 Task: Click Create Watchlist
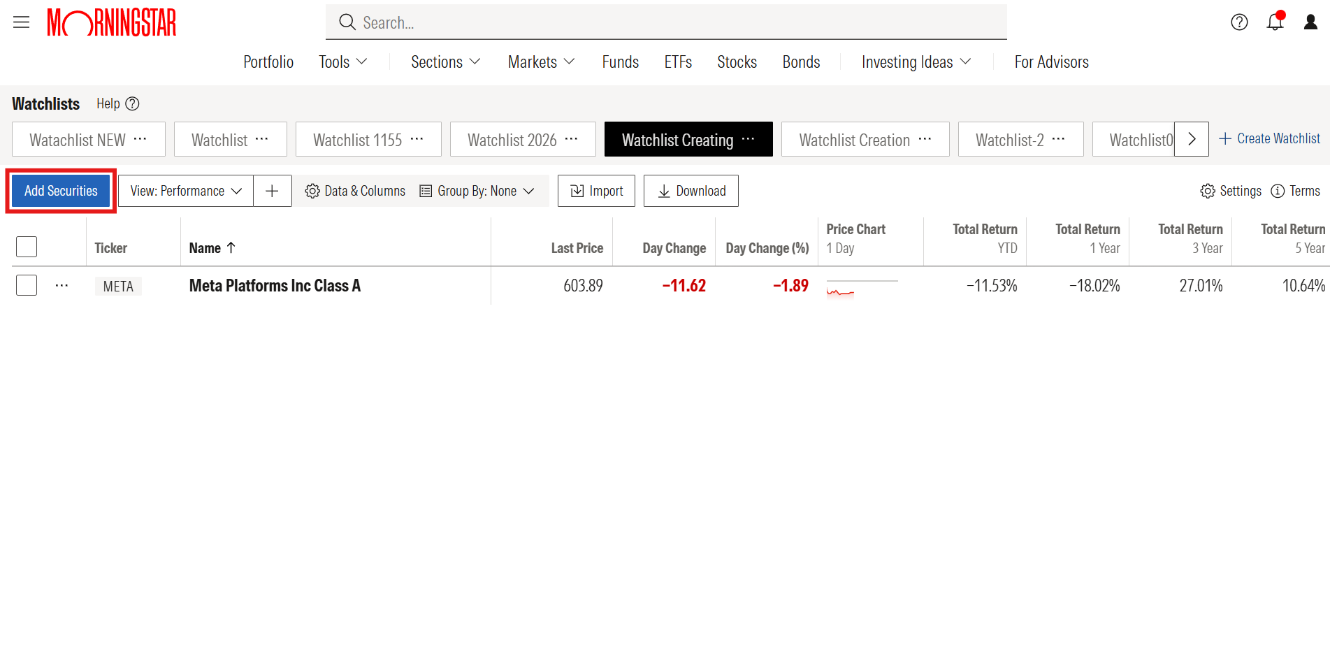click(1270, 138)
